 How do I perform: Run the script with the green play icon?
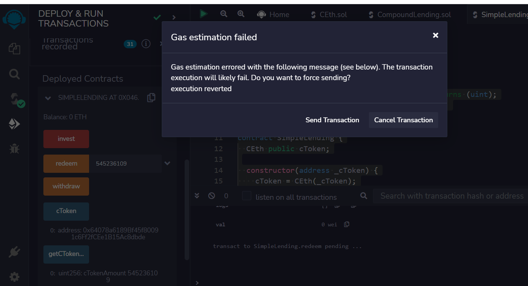pyautogui.click(x=203, y=14)
